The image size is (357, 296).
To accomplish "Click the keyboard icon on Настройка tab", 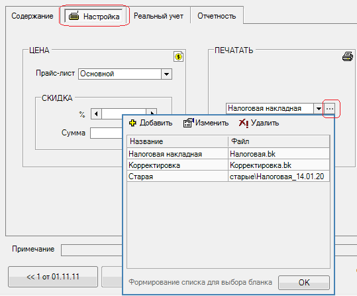I will tap(74, 16).
